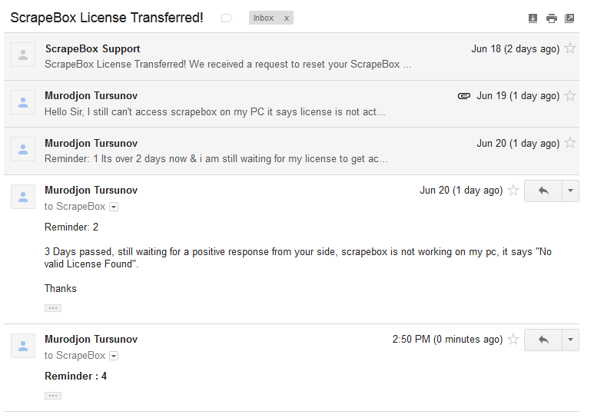Screen dimensions: 594x418
Task: Expand collapsed ScrapeBox Support message
Action: [291, 56]
